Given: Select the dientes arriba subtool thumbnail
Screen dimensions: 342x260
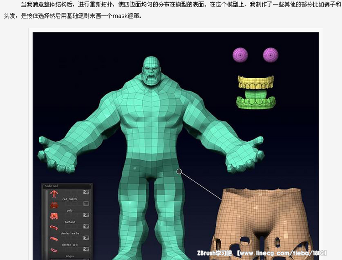Looking at the screenshot, I should 54,228.
